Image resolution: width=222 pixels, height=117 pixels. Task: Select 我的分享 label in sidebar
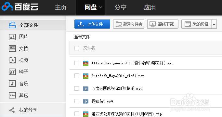[x=28, y=110]
